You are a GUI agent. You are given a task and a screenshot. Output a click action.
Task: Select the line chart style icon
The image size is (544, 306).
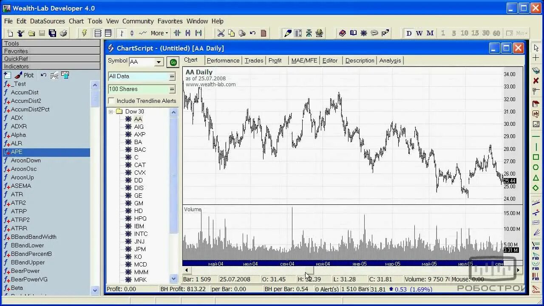[143, 33]
